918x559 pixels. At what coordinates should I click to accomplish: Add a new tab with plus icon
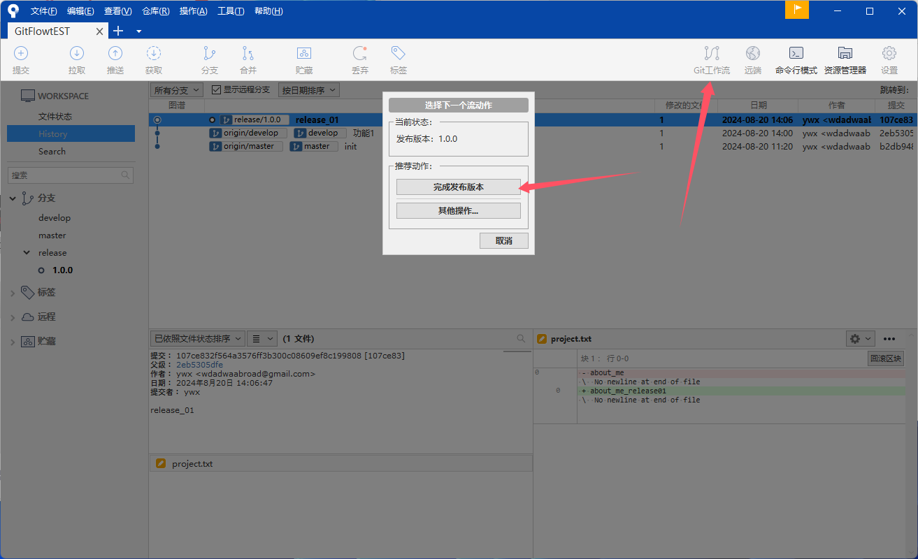pos(118,31)
